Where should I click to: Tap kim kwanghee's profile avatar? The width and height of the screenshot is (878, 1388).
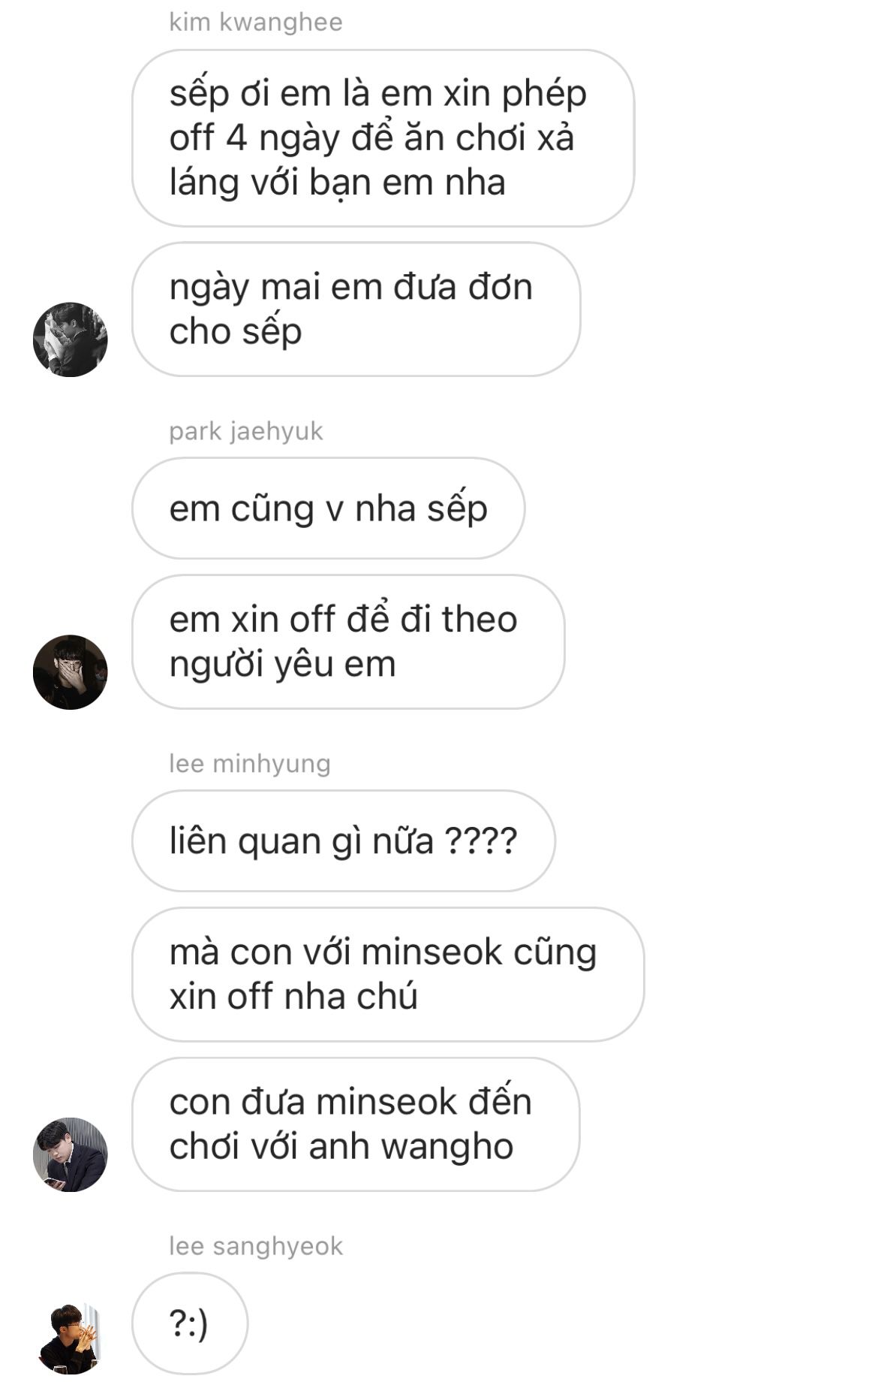pyautogui.click(x=71, y=339)
